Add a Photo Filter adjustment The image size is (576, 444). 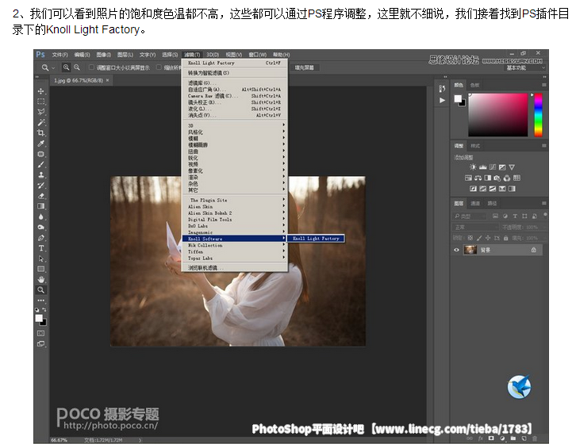(497, 178)
